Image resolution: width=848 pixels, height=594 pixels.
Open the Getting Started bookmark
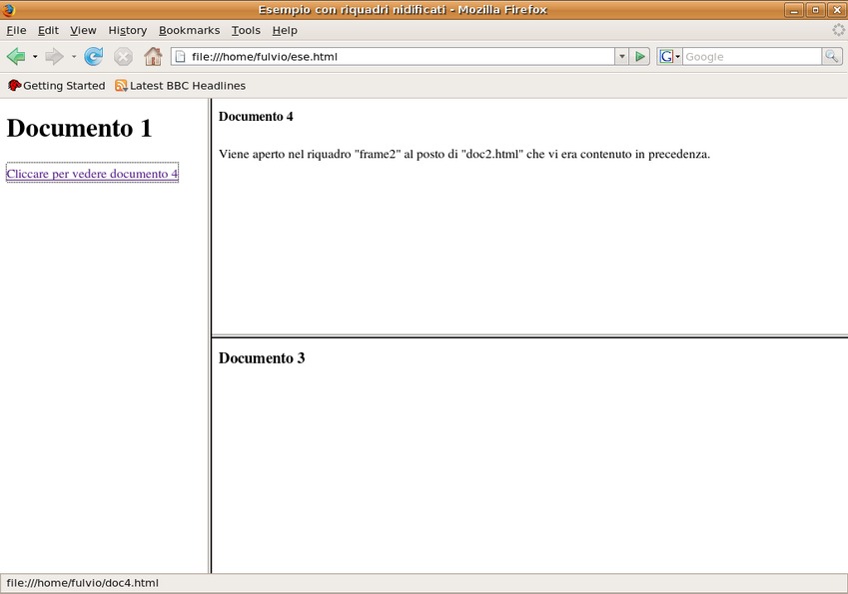click(x=56, y=86)
